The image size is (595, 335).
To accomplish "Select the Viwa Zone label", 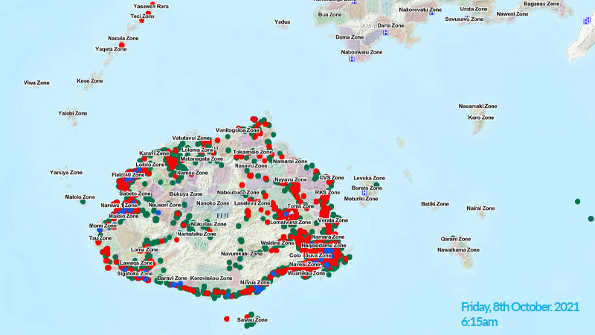I will tap(36, 83).
